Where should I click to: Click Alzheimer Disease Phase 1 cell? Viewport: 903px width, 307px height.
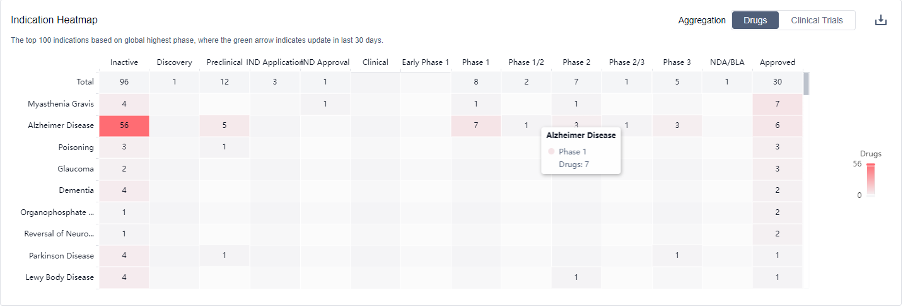click(476, 125)
